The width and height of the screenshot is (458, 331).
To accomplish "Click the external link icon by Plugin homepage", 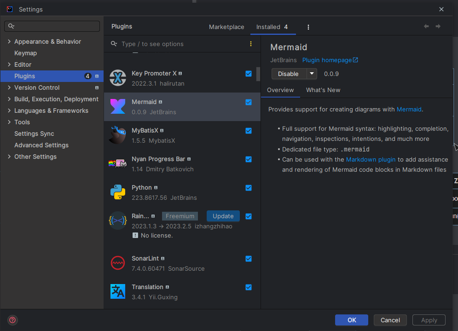I will click(355, 60).
